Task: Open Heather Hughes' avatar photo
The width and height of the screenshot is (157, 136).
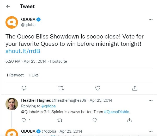Action: click(12, 104)
